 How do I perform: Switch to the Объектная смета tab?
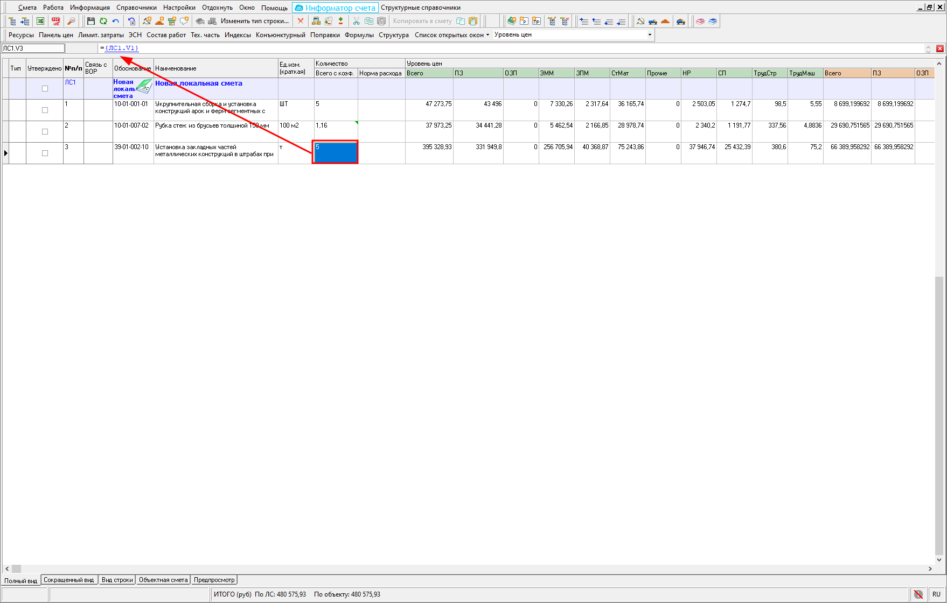point(163,580)
